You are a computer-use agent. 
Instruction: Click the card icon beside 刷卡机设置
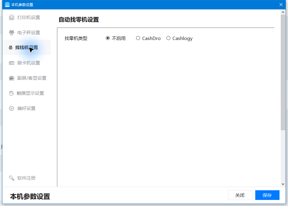pos(12,63)
